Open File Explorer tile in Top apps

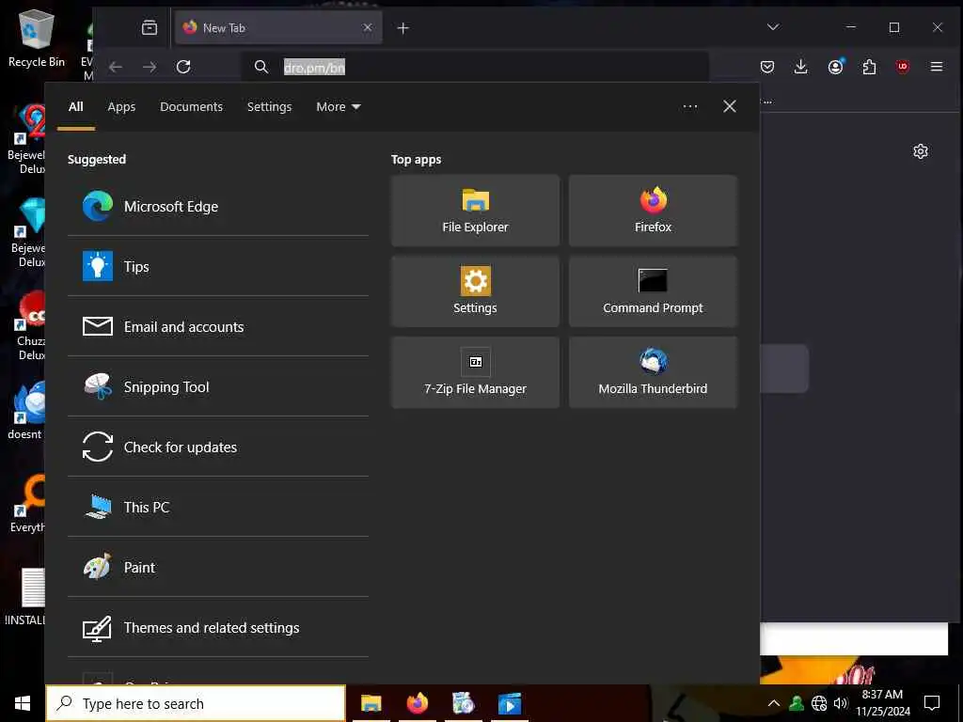coord(475,211)
